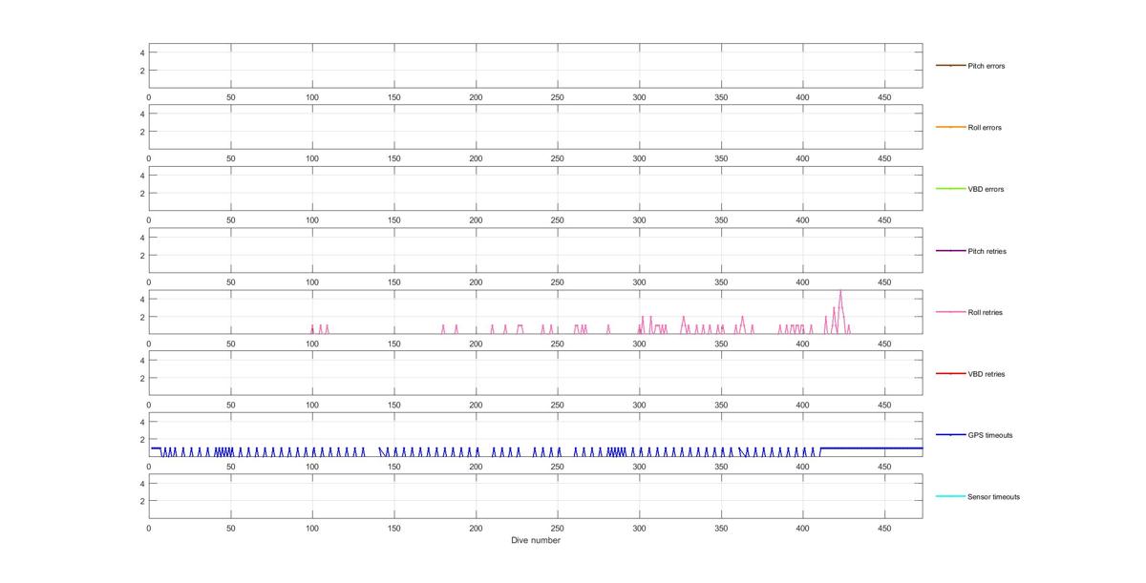
Task: Click the Roll retries legend label
Action: [985, 312]
